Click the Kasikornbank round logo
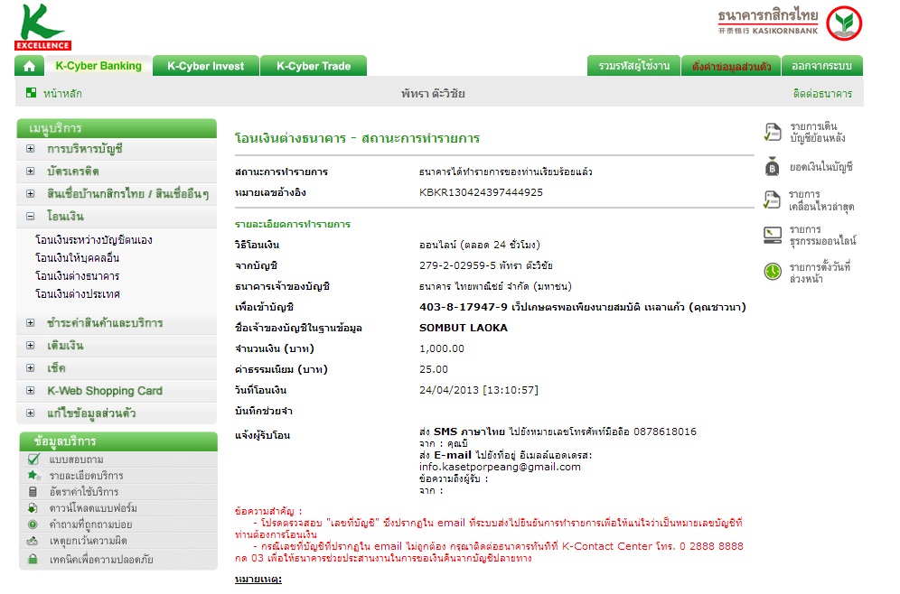Viewport: 900px width, 594px height. pyautogui.click(x=844, y=23)
